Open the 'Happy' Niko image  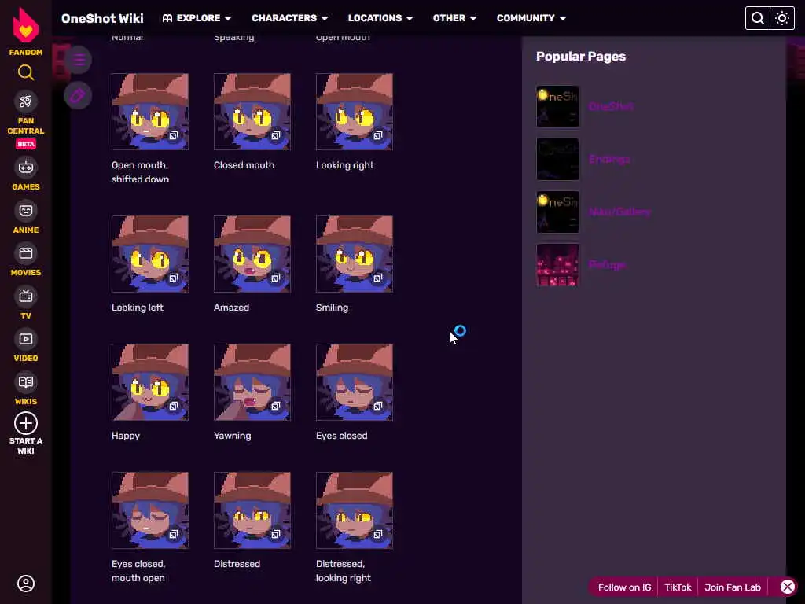pyautogui.click(x=150, y=382)
